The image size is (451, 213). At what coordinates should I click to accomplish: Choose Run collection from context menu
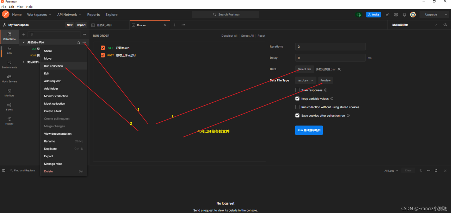64,66
